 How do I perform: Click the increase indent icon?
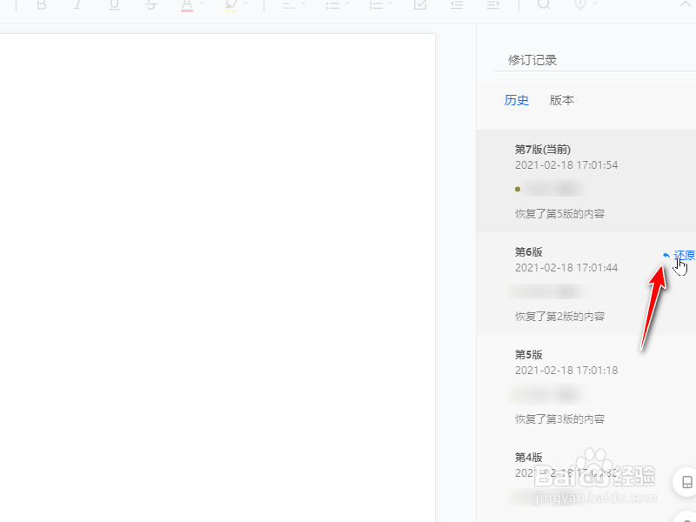[x=493, y=6]
